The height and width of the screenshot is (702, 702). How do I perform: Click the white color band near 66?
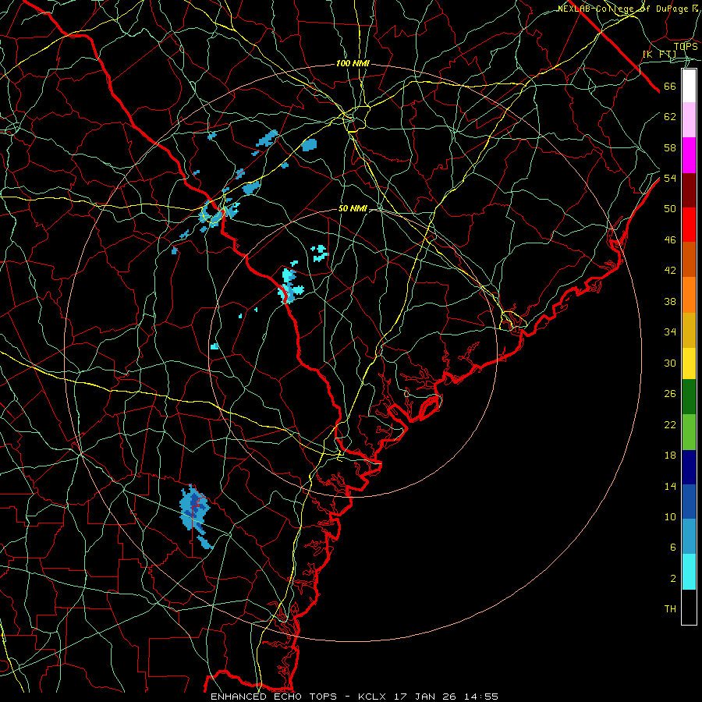pos(689,86)
